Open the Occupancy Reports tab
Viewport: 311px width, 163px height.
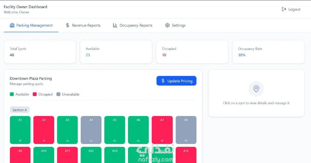coord(132,25)
